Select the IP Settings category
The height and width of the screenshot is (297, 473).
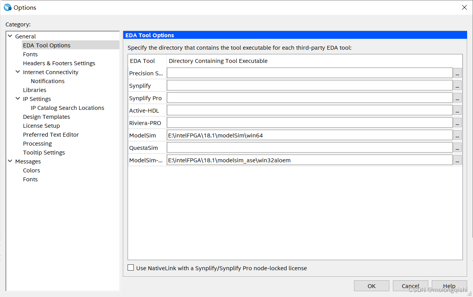(x=37, y=99)
